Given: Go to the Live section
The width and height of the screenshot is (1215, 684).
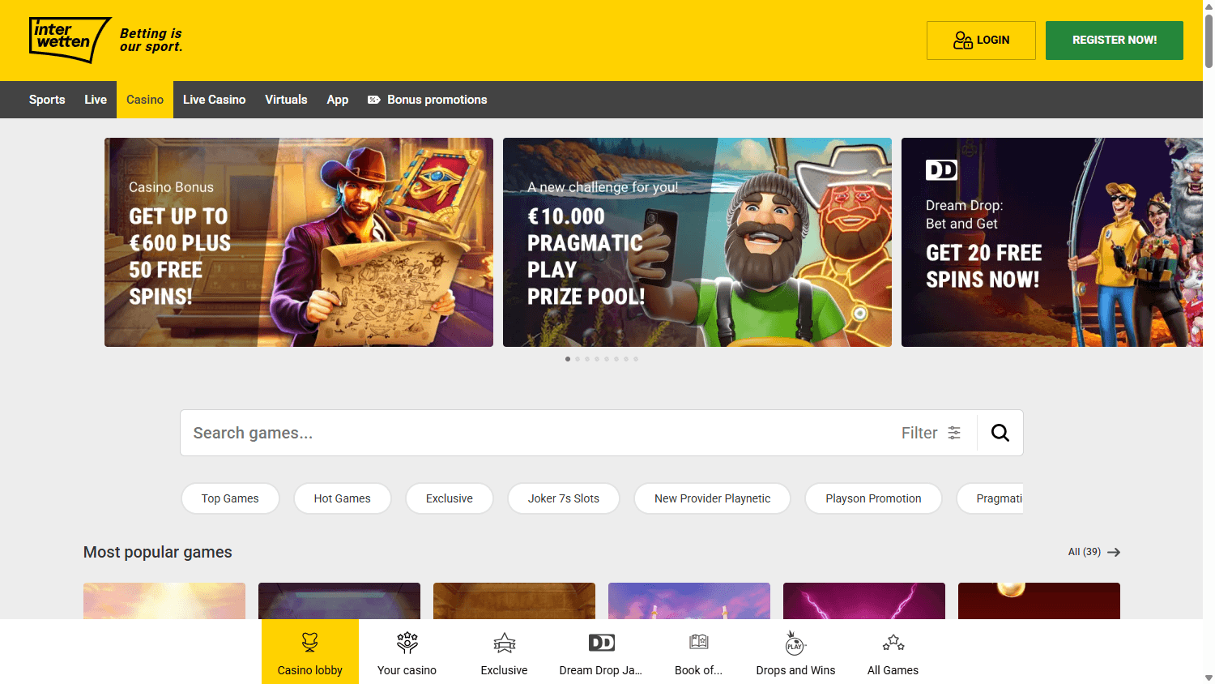Looking at the screenshot, I should 96,100.
